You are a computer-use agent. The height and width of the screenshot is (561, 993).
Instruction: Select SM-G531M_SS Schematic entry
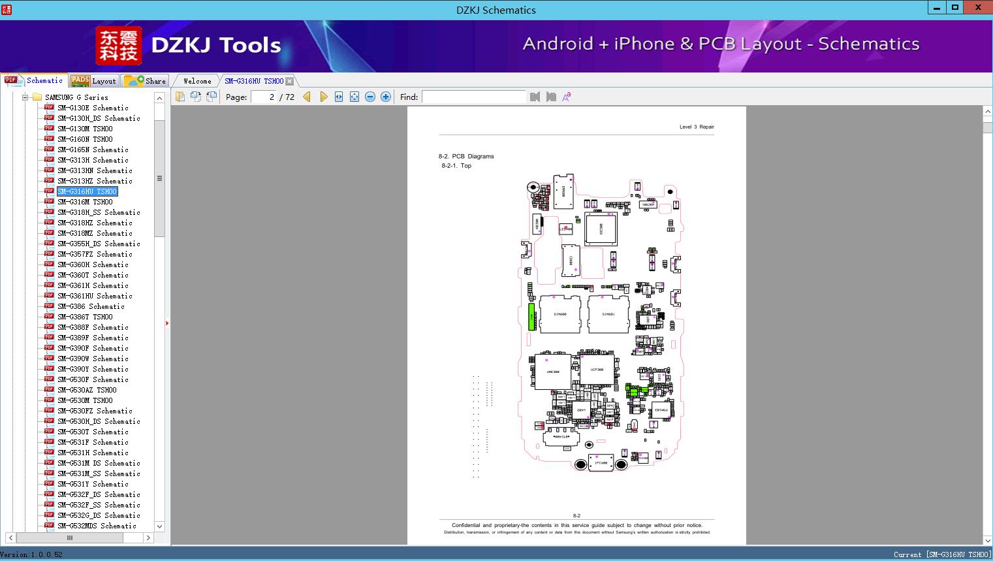(x=99, y=473)
